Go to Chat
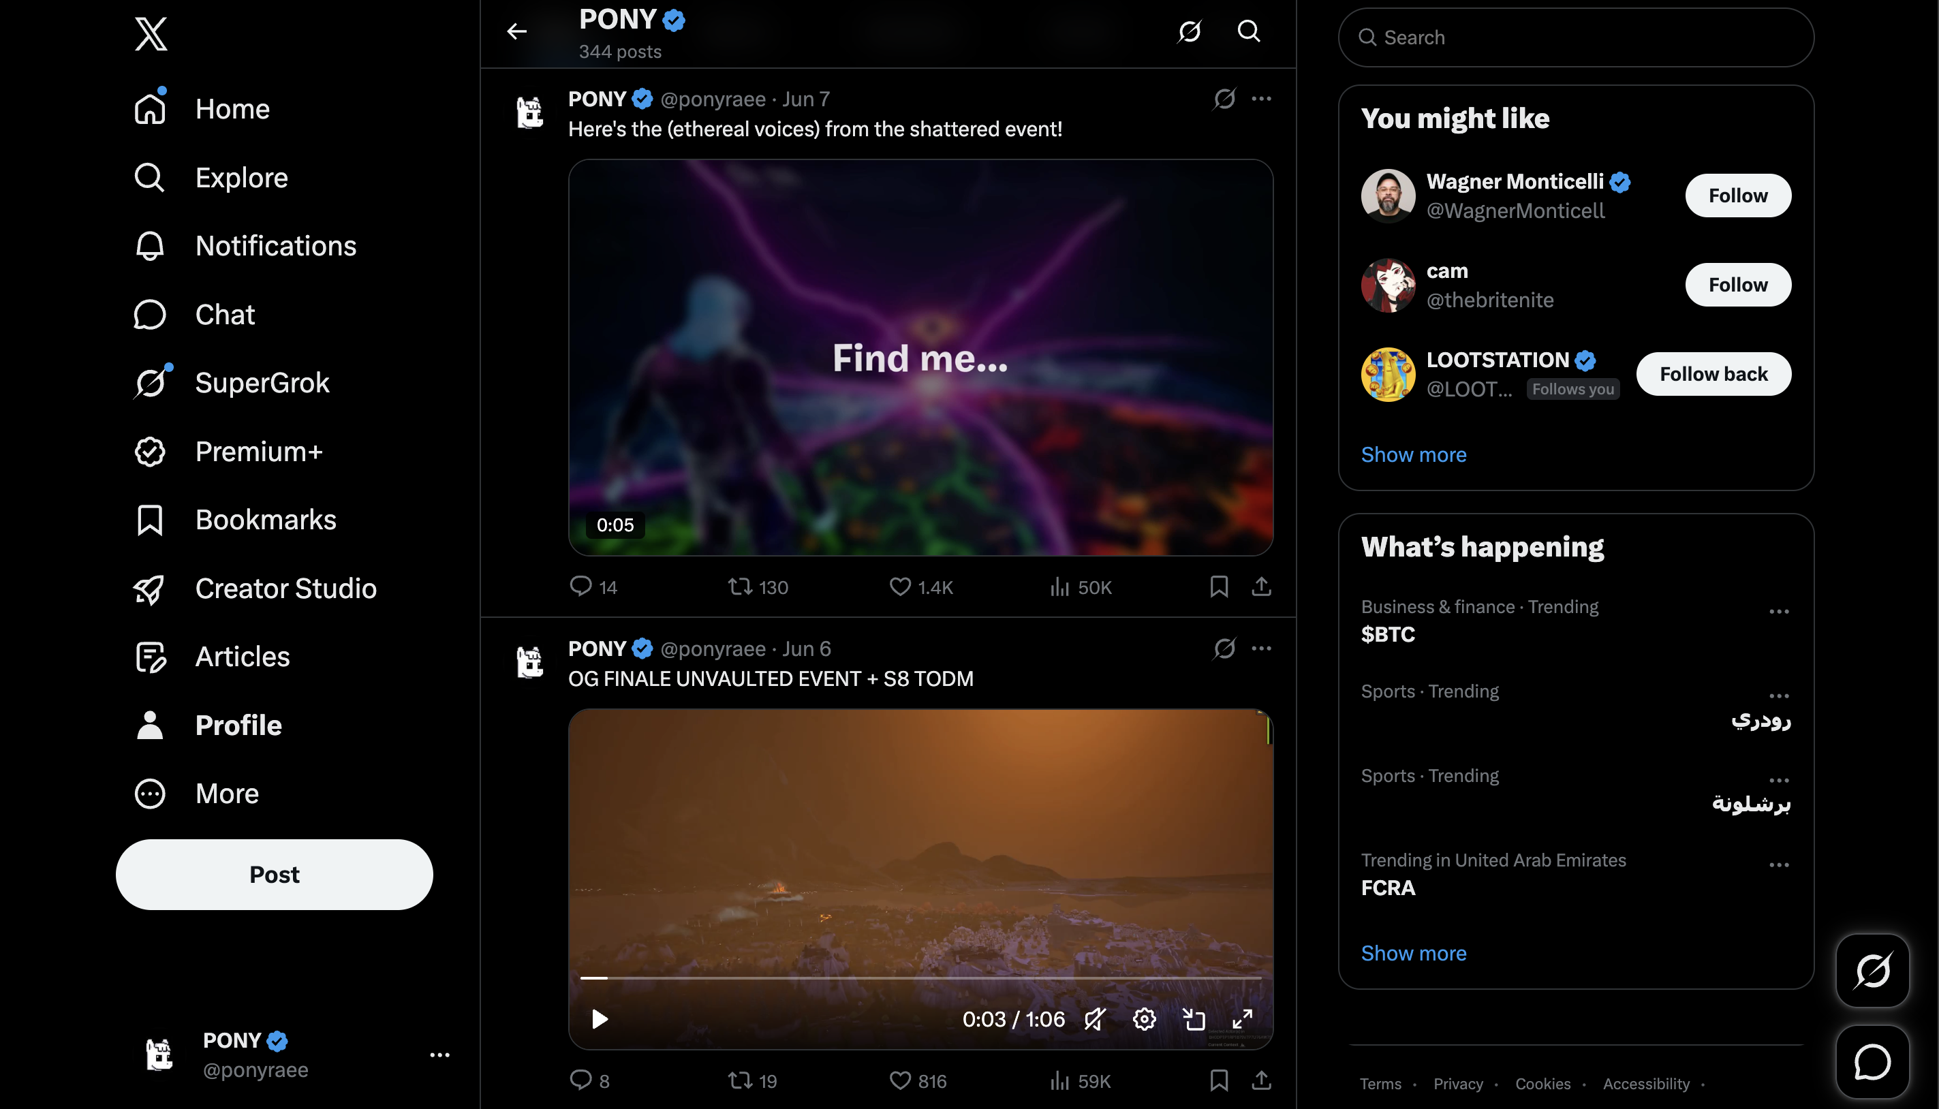Image resolution: width=1939 pixels, height=1109 pixels. [194, 315]
